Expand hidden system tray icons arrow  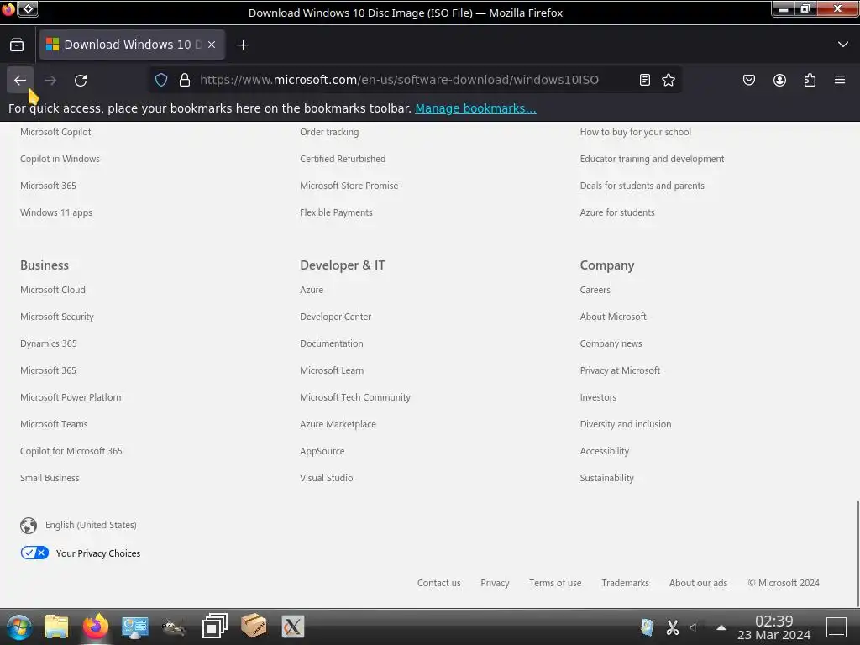(721, 627)
